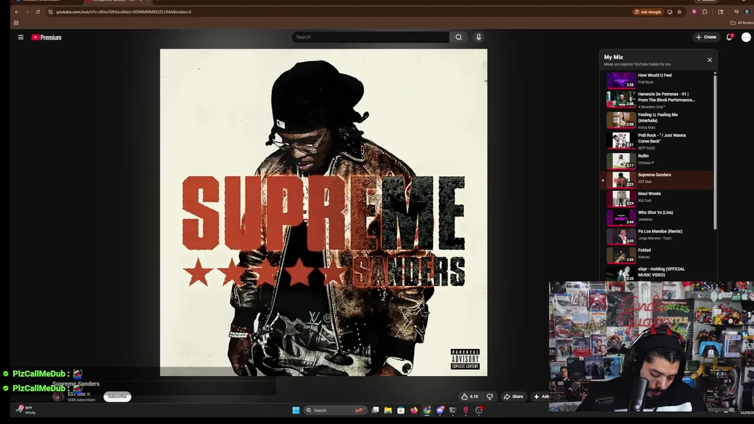
Task: Open Task View on the taskbar
Action: [375, 410]
